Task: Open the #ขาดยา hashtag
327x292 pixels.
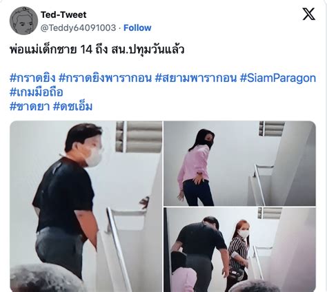Action: point(30,107)
